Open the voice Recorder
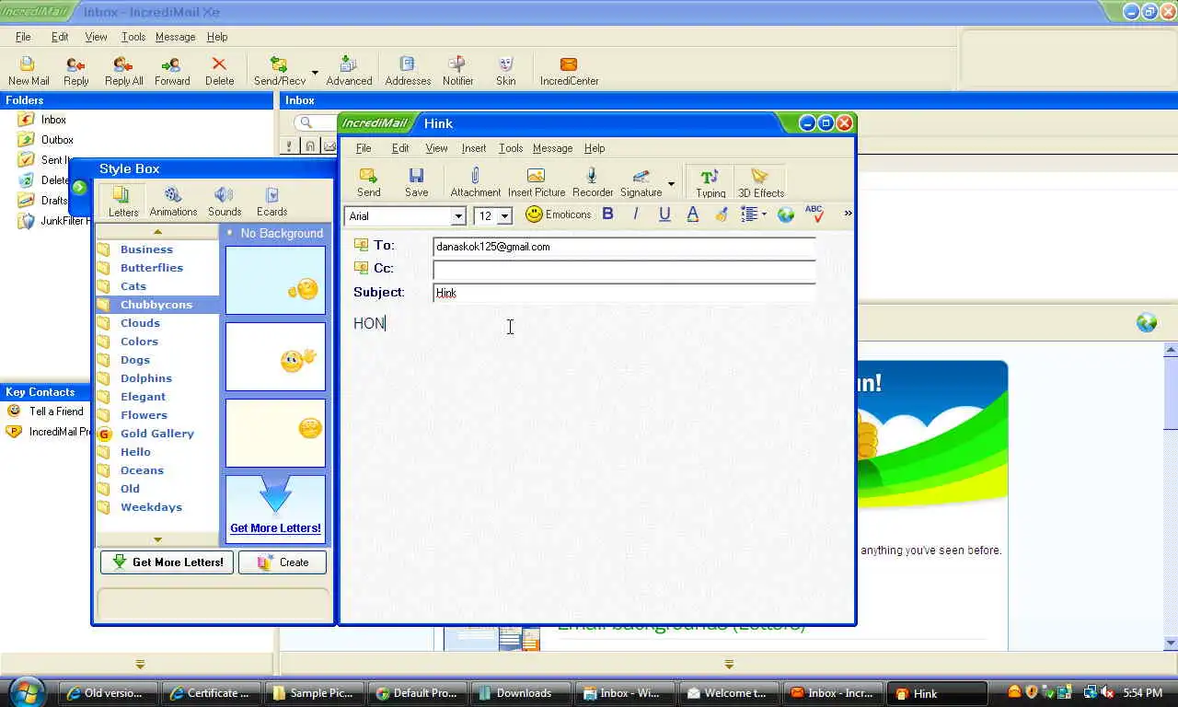This screenshot has height=707, width=1178. click(x=593, y=182)
